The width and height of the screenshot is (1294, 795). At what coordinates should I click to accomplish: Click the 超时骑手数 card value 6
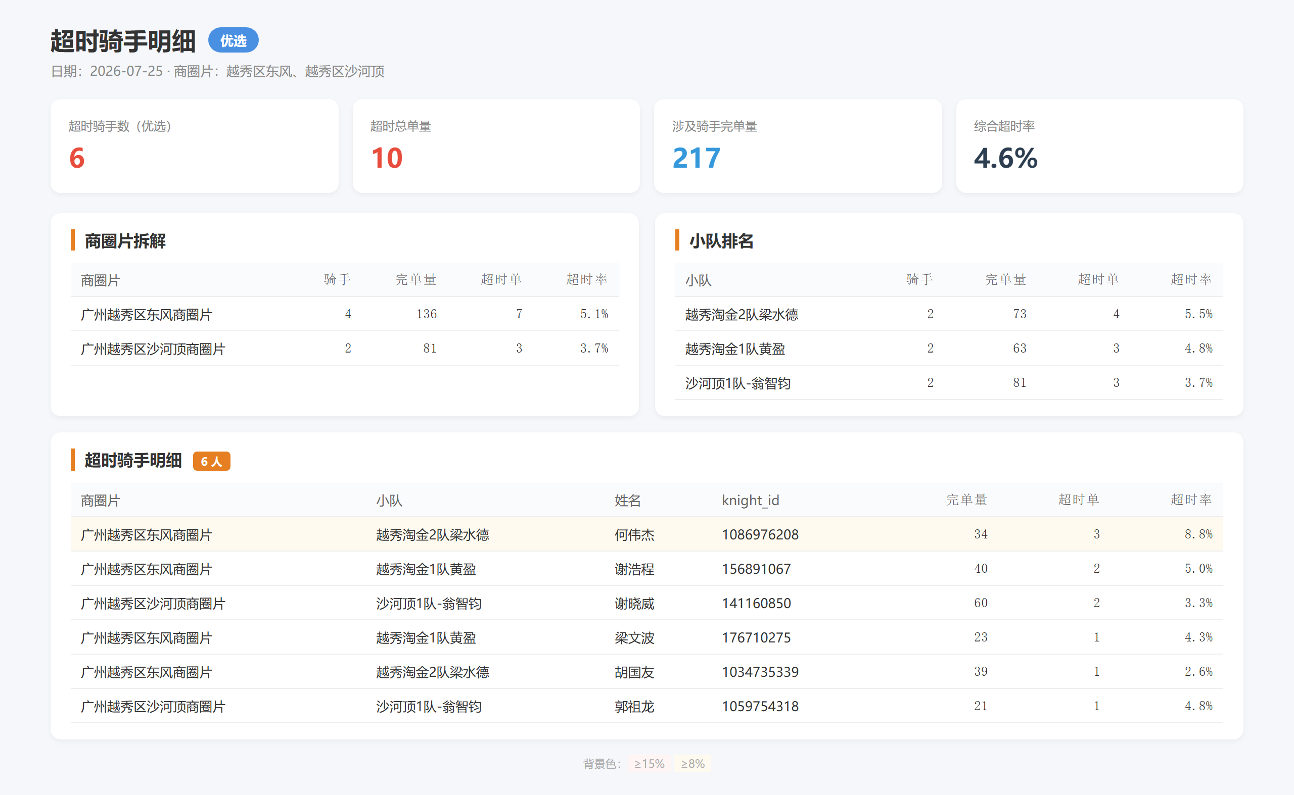pyautogui.click(x=77, y=158)
